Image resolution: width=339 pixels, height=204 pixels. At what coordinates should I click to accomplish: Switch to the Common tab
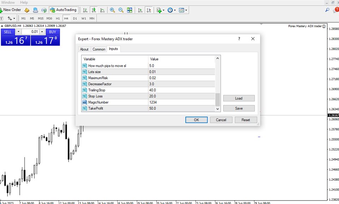99,49
